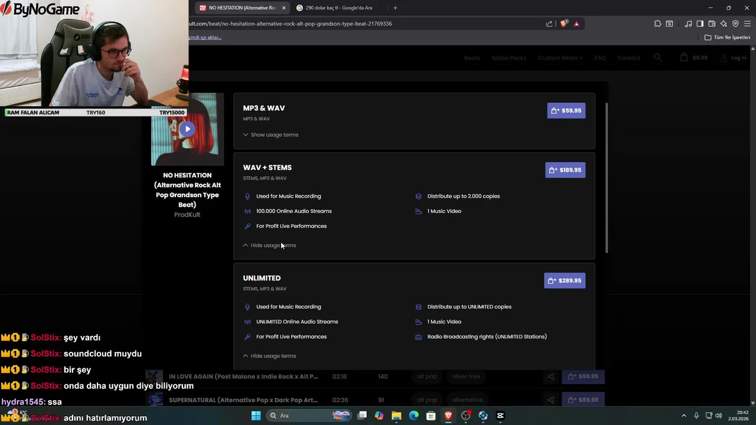Add UNLIMITED license for $289.95 to cart
This screenshot has width=756, height=425.
click(565, 280)
